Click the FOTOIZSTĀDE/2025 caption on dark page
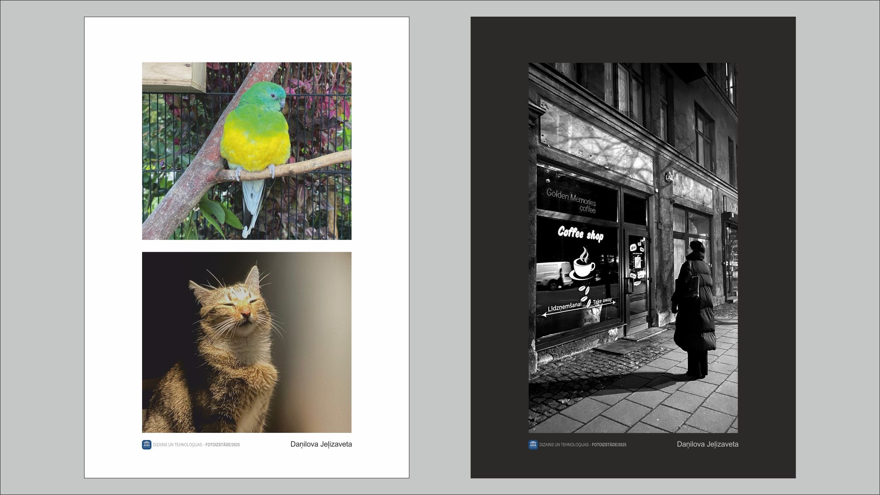The height and width of the screenshot is (495, 880). [x=609, y=445]
